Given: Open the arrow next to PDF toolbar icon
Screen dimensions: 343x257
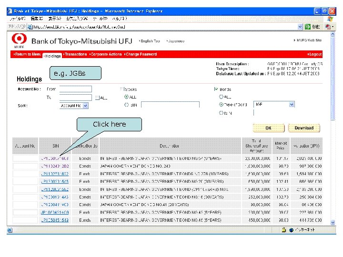Looking at the screenshot, I should tap(333, 27).
